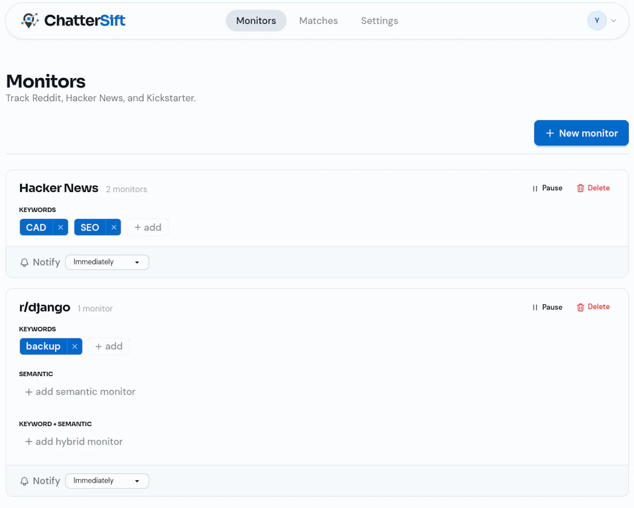
Task: Click the ChatterSift brand name
Action: tap(85, 20)
